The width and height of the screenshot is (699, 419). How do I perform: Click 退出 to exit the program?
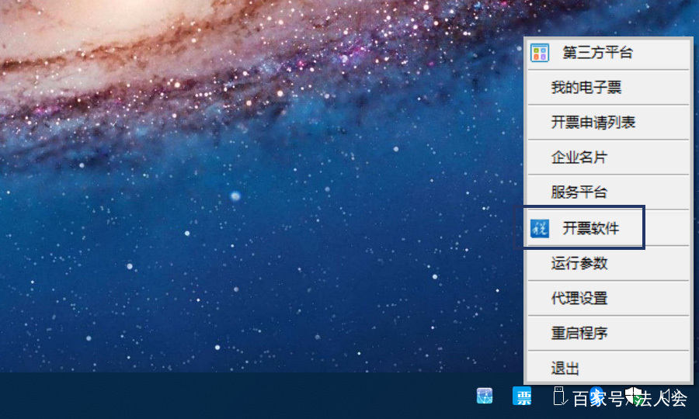[x=608, y=368]
